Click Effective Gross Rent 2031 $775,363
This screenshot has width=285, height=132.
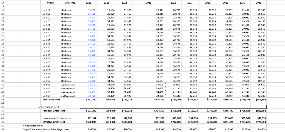click(261, 122)
